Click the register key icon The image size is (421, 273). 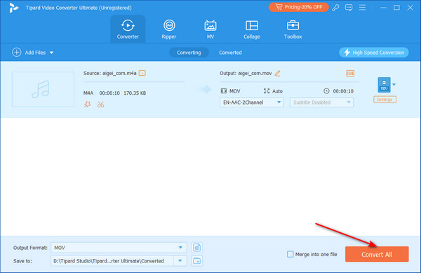335,8
